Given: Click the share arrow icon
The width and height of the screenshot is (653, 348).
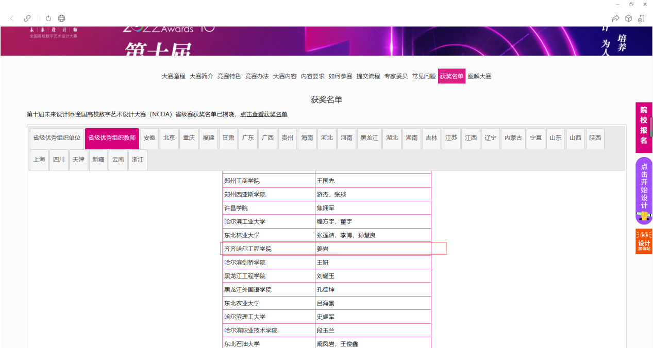Looking at the screenshot, I should point(615,19).
